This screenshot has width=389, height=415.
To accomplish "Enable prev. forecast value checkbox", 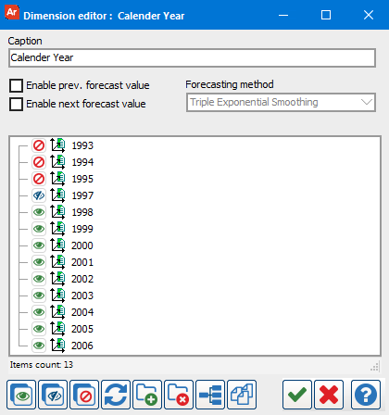I will [x=16, y=85].
